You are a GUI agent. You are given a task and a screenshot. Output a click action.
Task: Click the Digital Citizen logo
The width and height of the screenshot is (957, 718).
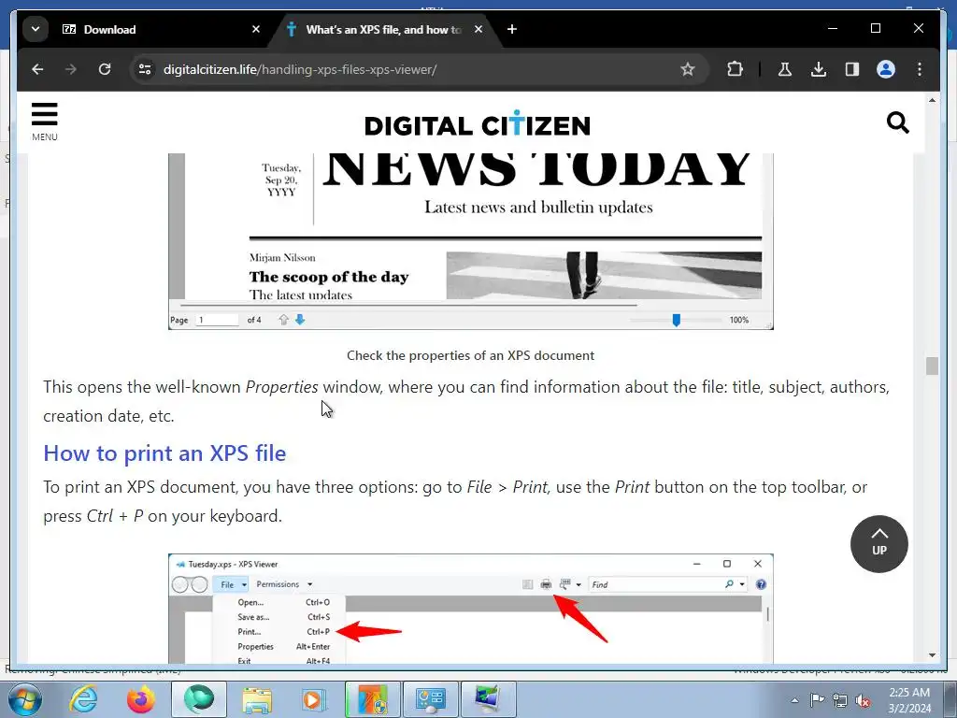point(478,124)
